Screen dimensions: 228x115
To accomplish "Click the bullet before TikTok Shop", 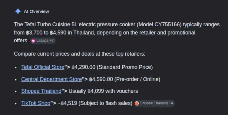I will (x=16, y=103).
